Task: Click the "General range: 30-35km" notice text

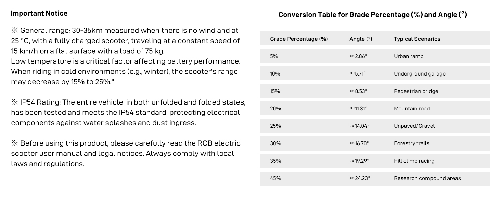Action: point(125,41)
